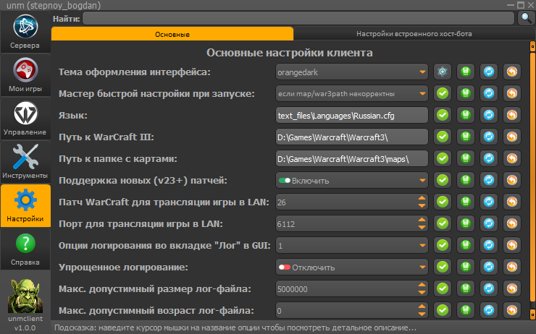The height and width of the screenshot is (334, 536).
Task: Open the Мои игры section
Action: [x=25, y=75]
